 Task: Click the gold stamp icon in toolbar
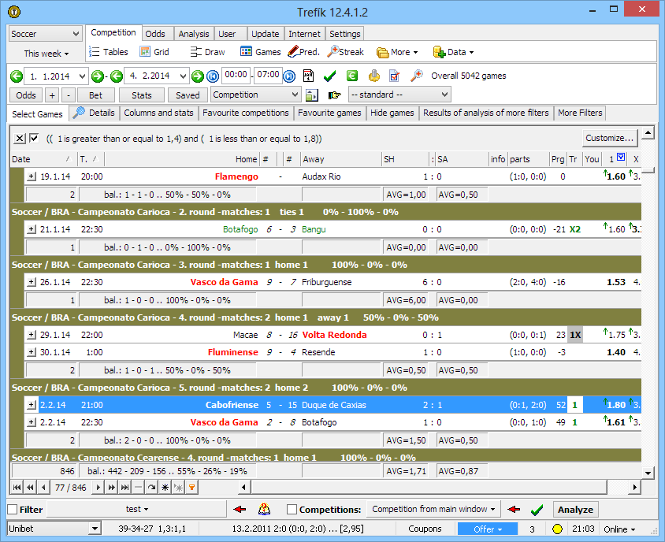pyautogui.click(x=373, y=76)
